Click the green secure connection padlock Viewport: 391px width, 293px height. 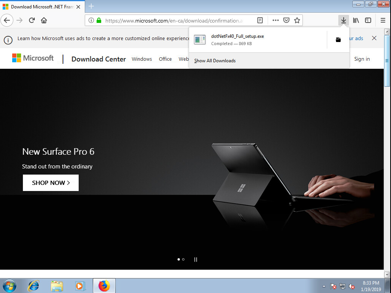(99, 20)
